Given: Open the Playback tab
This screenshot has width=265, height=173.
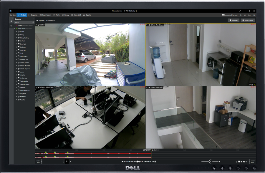Looking at the screenshot, I should [x=22, y=15].
